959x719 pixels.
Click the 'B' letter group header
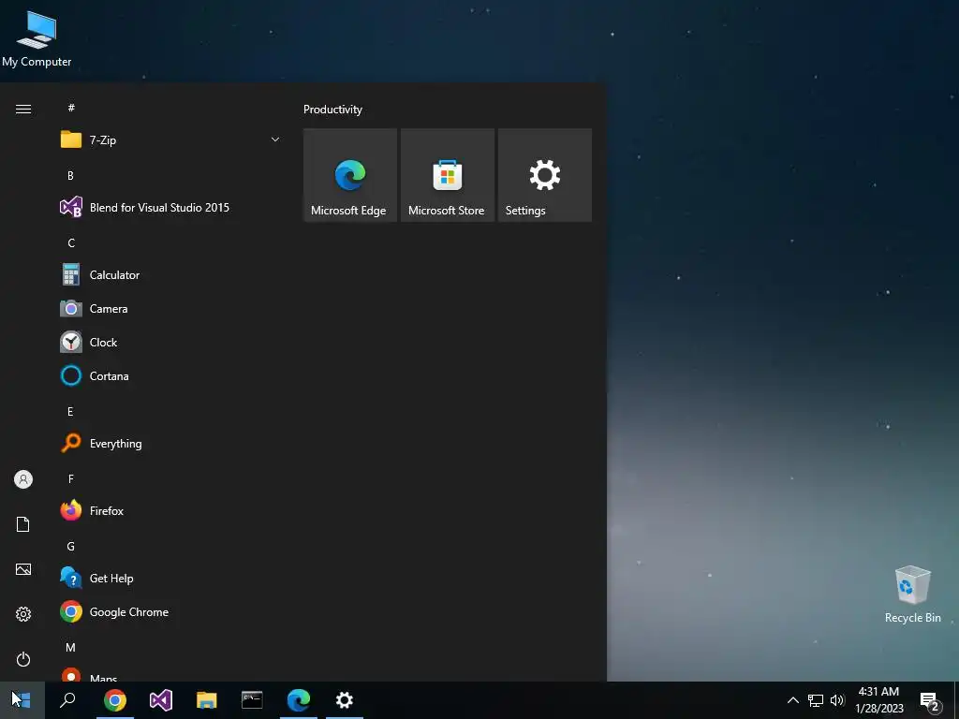click(x=70, y=175)
